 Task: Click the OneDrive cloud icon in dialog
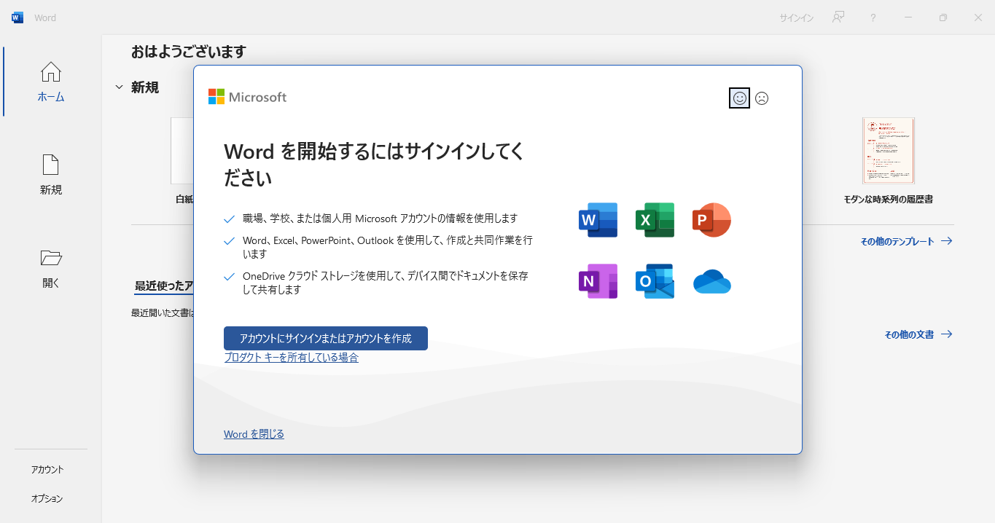pyautogui.click(x=711, y=281)
